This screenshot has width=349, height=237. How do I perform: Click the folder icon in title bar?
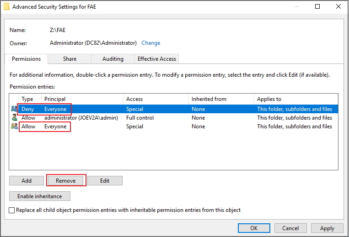[7, 7]
